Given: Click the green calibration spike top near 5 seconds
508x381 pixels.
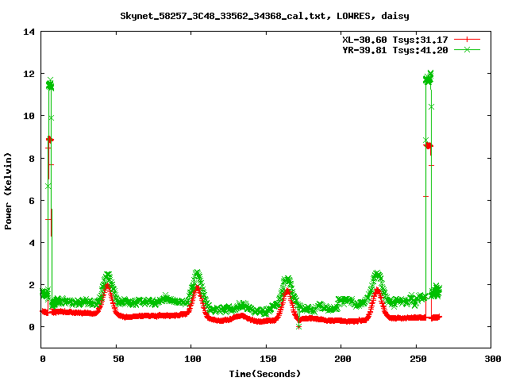Looking at the screenshot, I should pyautogui.click(x=50, y=81).
